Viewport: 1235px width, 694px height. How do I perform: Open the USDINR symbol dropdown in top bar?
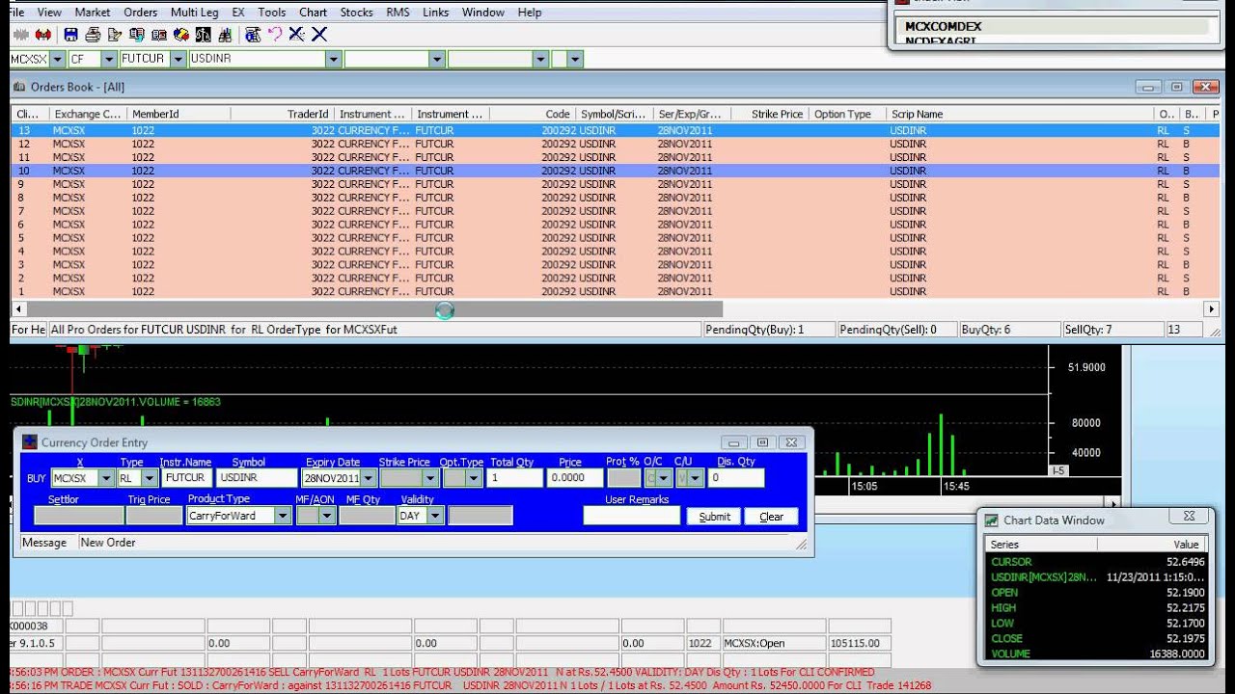334,59
